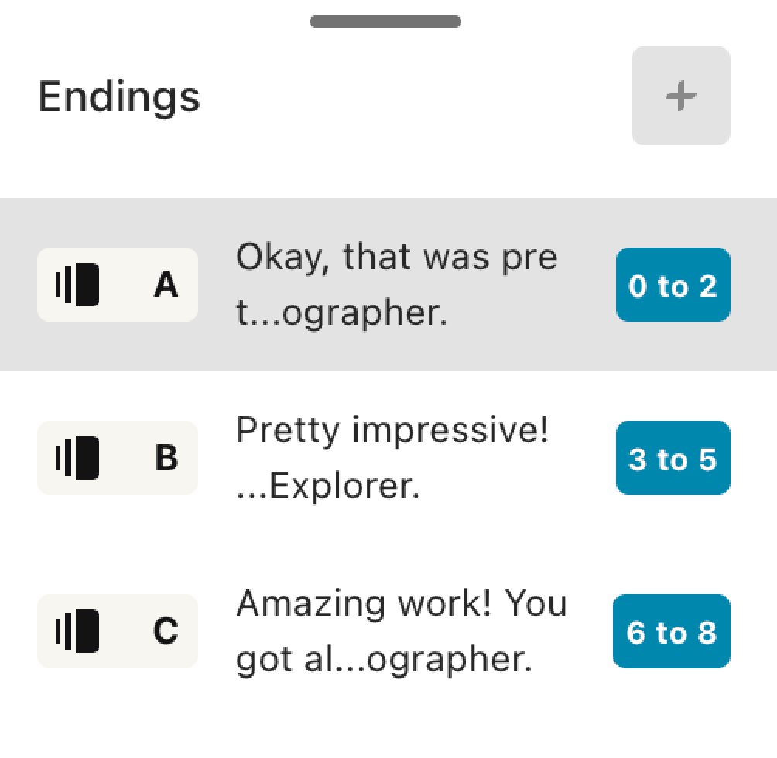Select the letter A label badge
This screenshot has width=777, height=758.
pos(166,285)
